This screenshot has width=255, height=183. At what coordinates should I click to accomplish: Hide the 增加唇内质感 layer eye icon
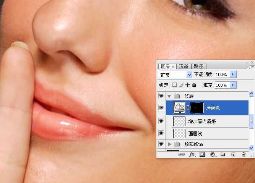(161, 121)
